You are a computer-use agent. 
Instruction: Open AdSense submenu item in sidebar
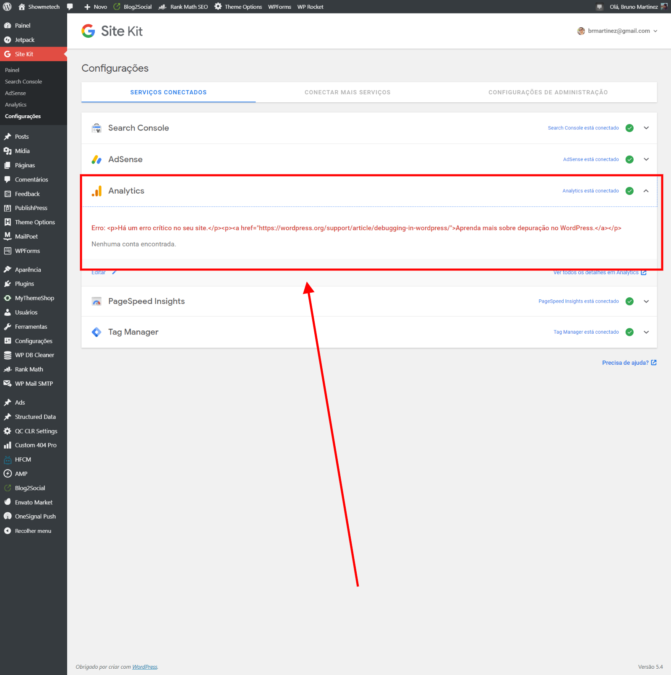(16, 93)
